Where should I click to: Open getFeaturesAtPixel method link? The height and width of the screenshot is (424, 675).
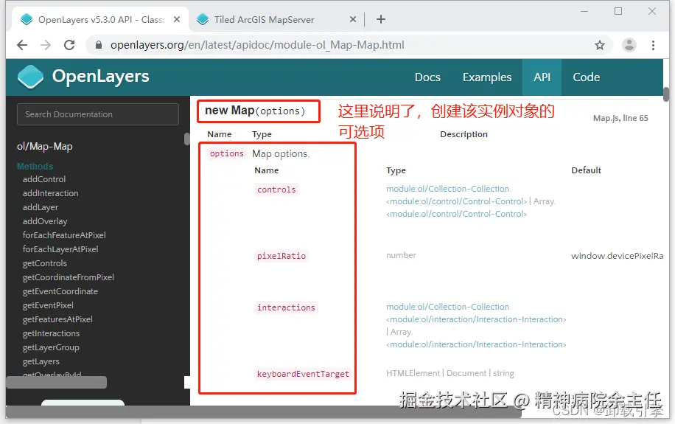(x=57, y=319)
